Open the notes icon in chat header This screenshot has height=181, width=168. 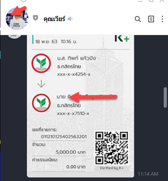[151, 19]
